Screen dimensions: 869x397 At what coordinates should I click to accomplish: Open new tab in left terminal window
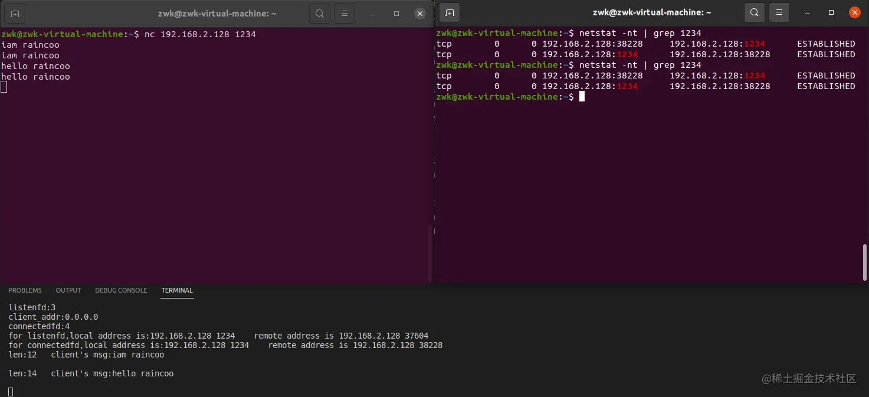click(14, 13)
